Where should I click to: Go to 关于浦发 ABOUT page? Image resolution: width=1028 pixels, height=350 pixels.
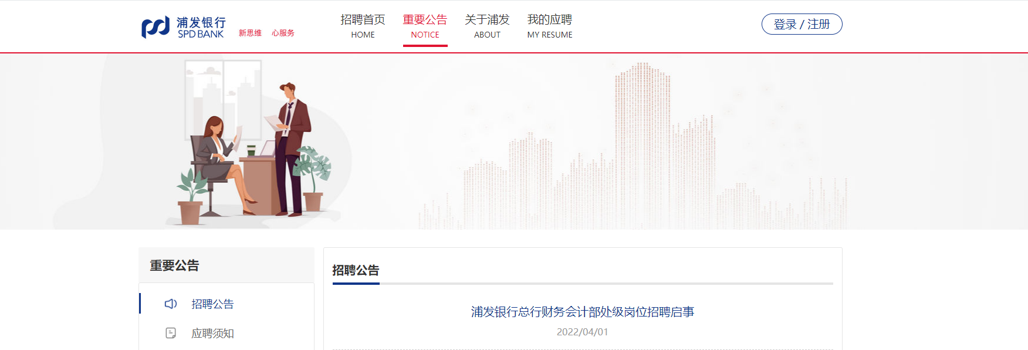point(487,26)
